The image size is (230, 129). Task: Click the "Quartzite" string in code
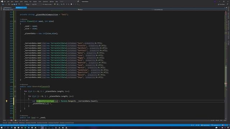click(x=83, y=72)
